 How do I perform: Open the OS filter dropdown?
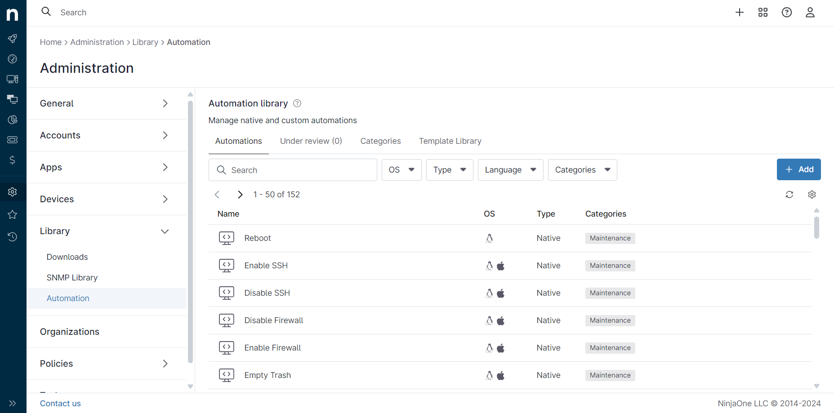[x=401, y=169]
